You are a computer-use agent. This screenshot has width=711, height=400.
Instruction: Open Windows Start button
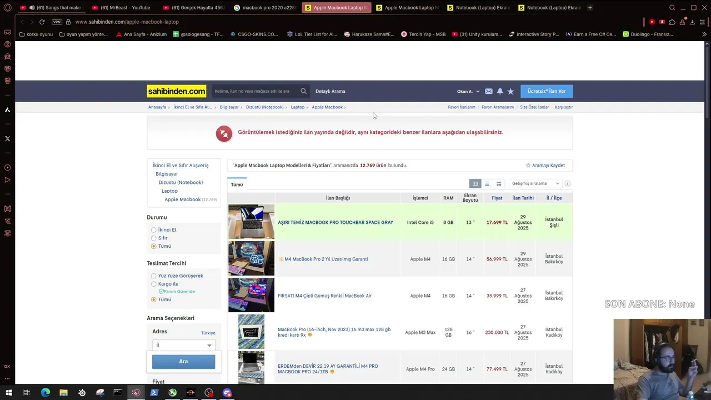pyautogui.click(x=8, y=393)
